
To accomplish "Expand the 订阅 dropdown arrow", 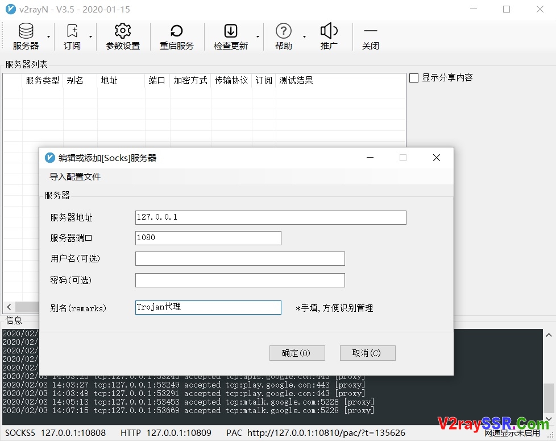I will coord(90,37).
